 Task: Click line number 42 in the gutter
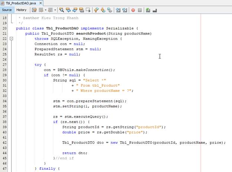pos(4,143)
